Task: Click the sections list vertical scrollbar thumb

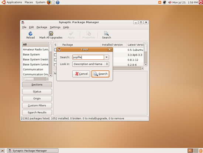Action: coord(51,48)
